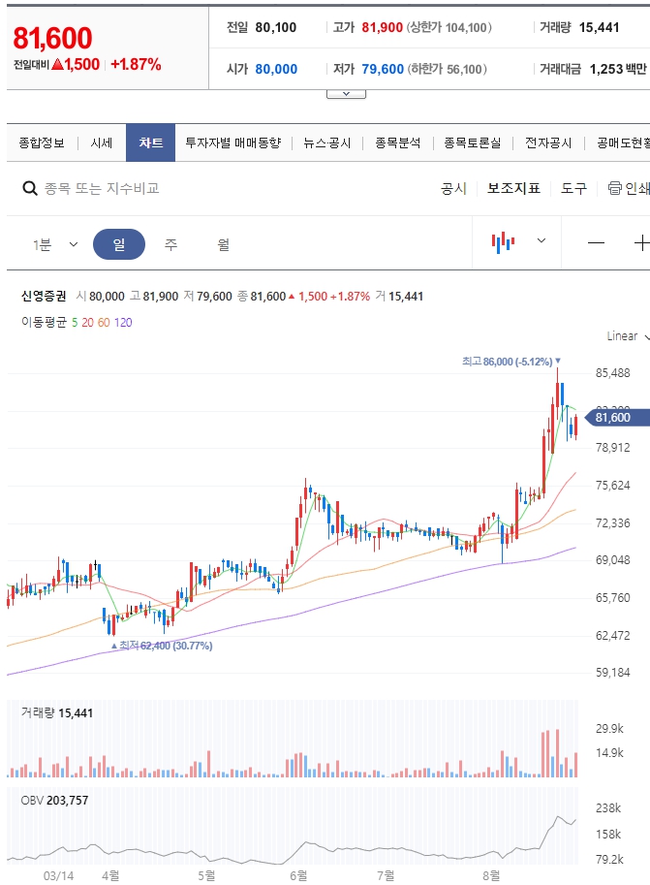Screen dimensions: 650x885
Task: Click the printer icon for 인쇄
Action: coord(614,188)
